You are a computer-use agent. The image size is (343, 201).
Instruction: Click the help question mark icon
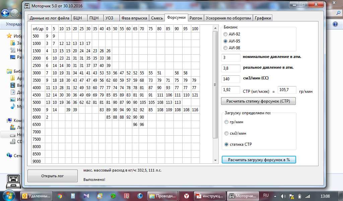click(x=335, y=24)
